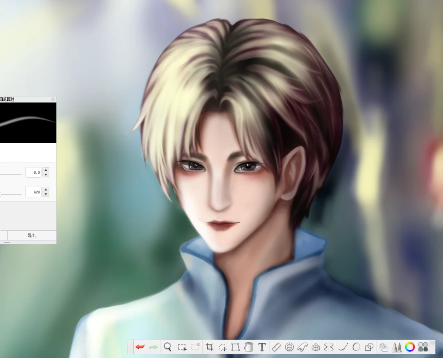443x358 pixels.
Task: Toggle the symmetry tool
Action: tap(329, 347)
